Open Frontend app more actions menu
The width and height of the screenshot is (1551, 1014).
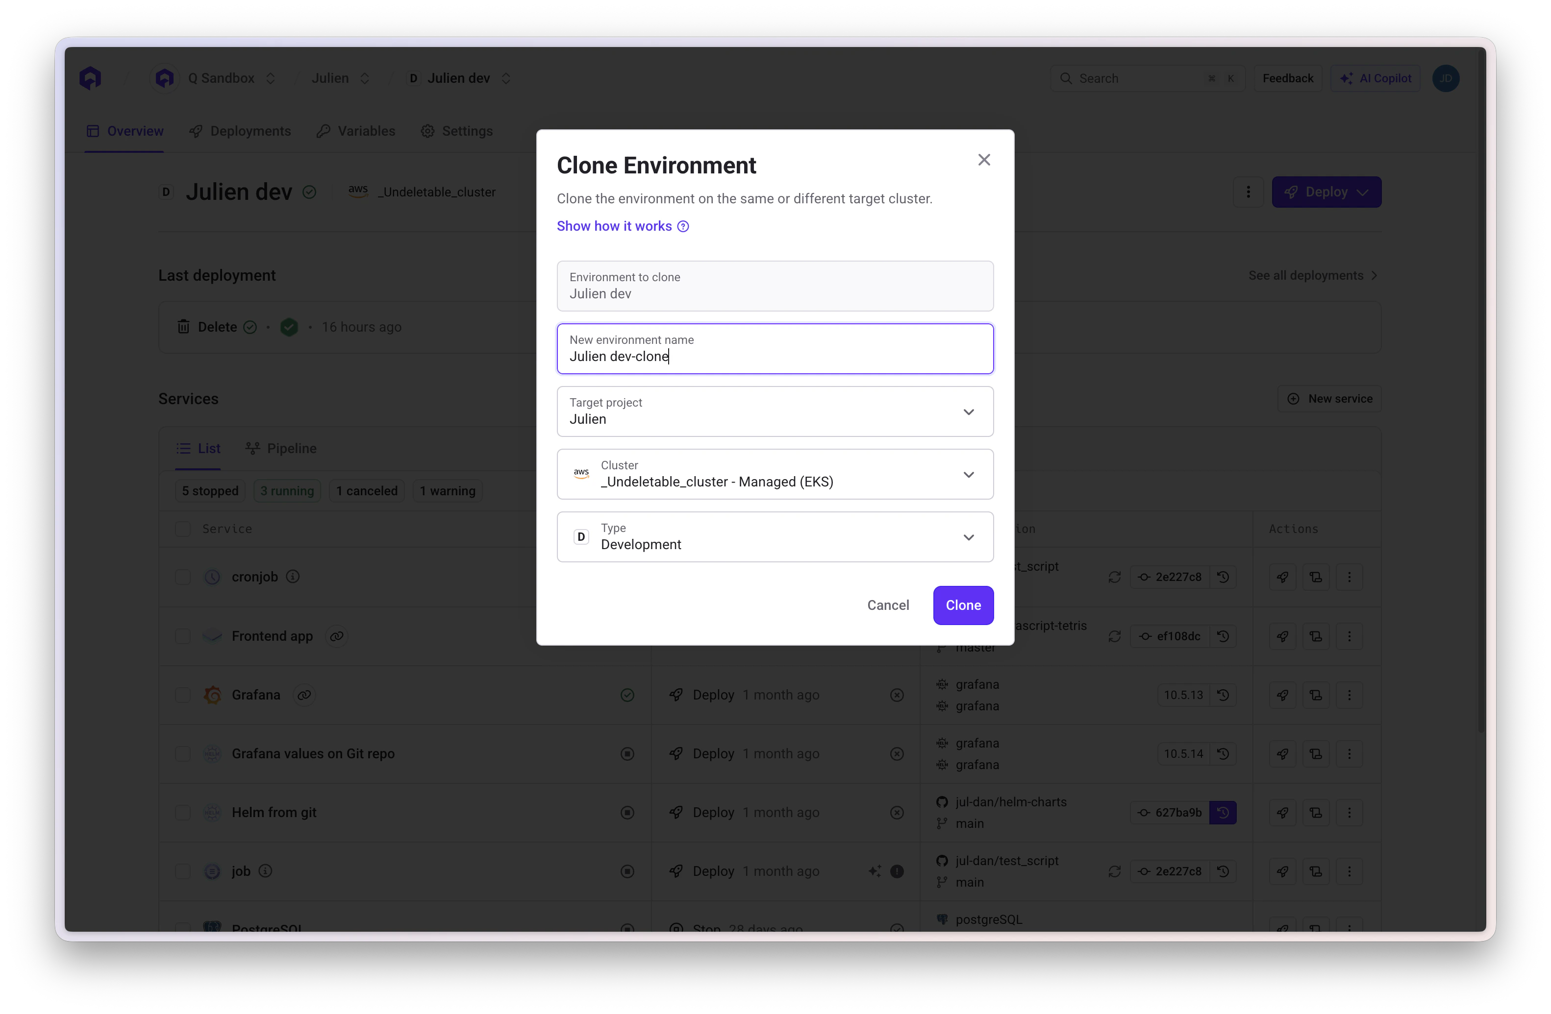(1350, 636)
